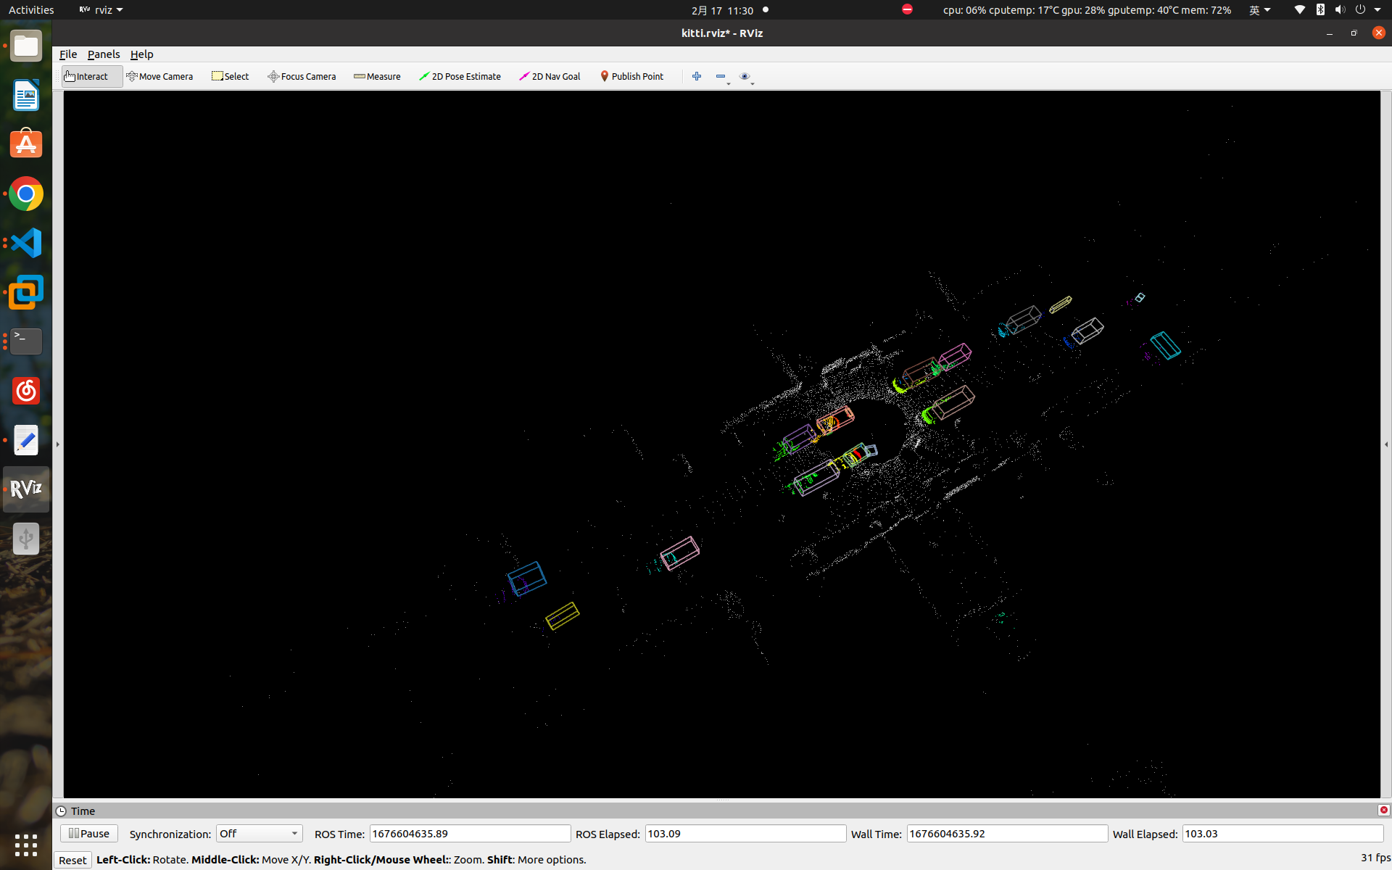1392x870 pixels.
Task: Click the Reset button
Action: 72,860
